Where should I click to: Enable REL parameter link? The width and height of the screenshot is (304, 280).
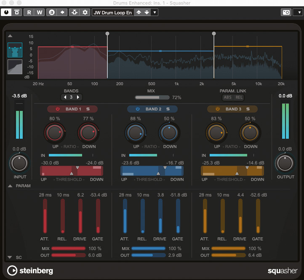pos(239,97)
